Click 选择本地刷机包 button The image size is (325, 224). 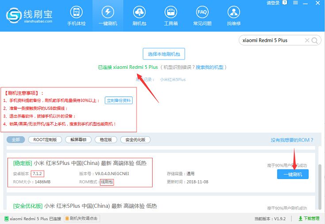[x=164, y=54]
